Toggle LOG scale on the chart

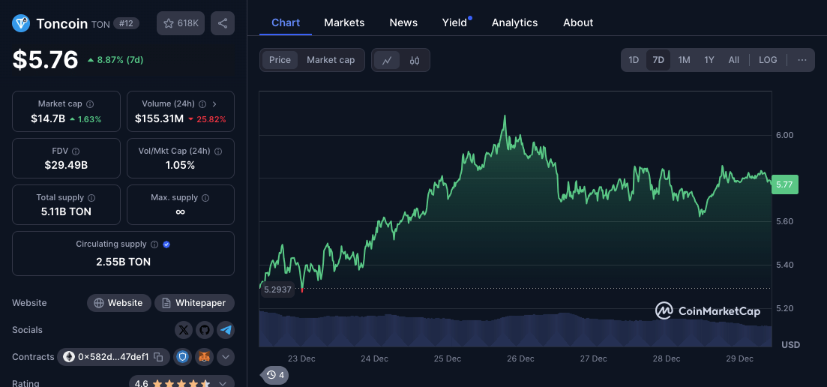tap(768, 60)
